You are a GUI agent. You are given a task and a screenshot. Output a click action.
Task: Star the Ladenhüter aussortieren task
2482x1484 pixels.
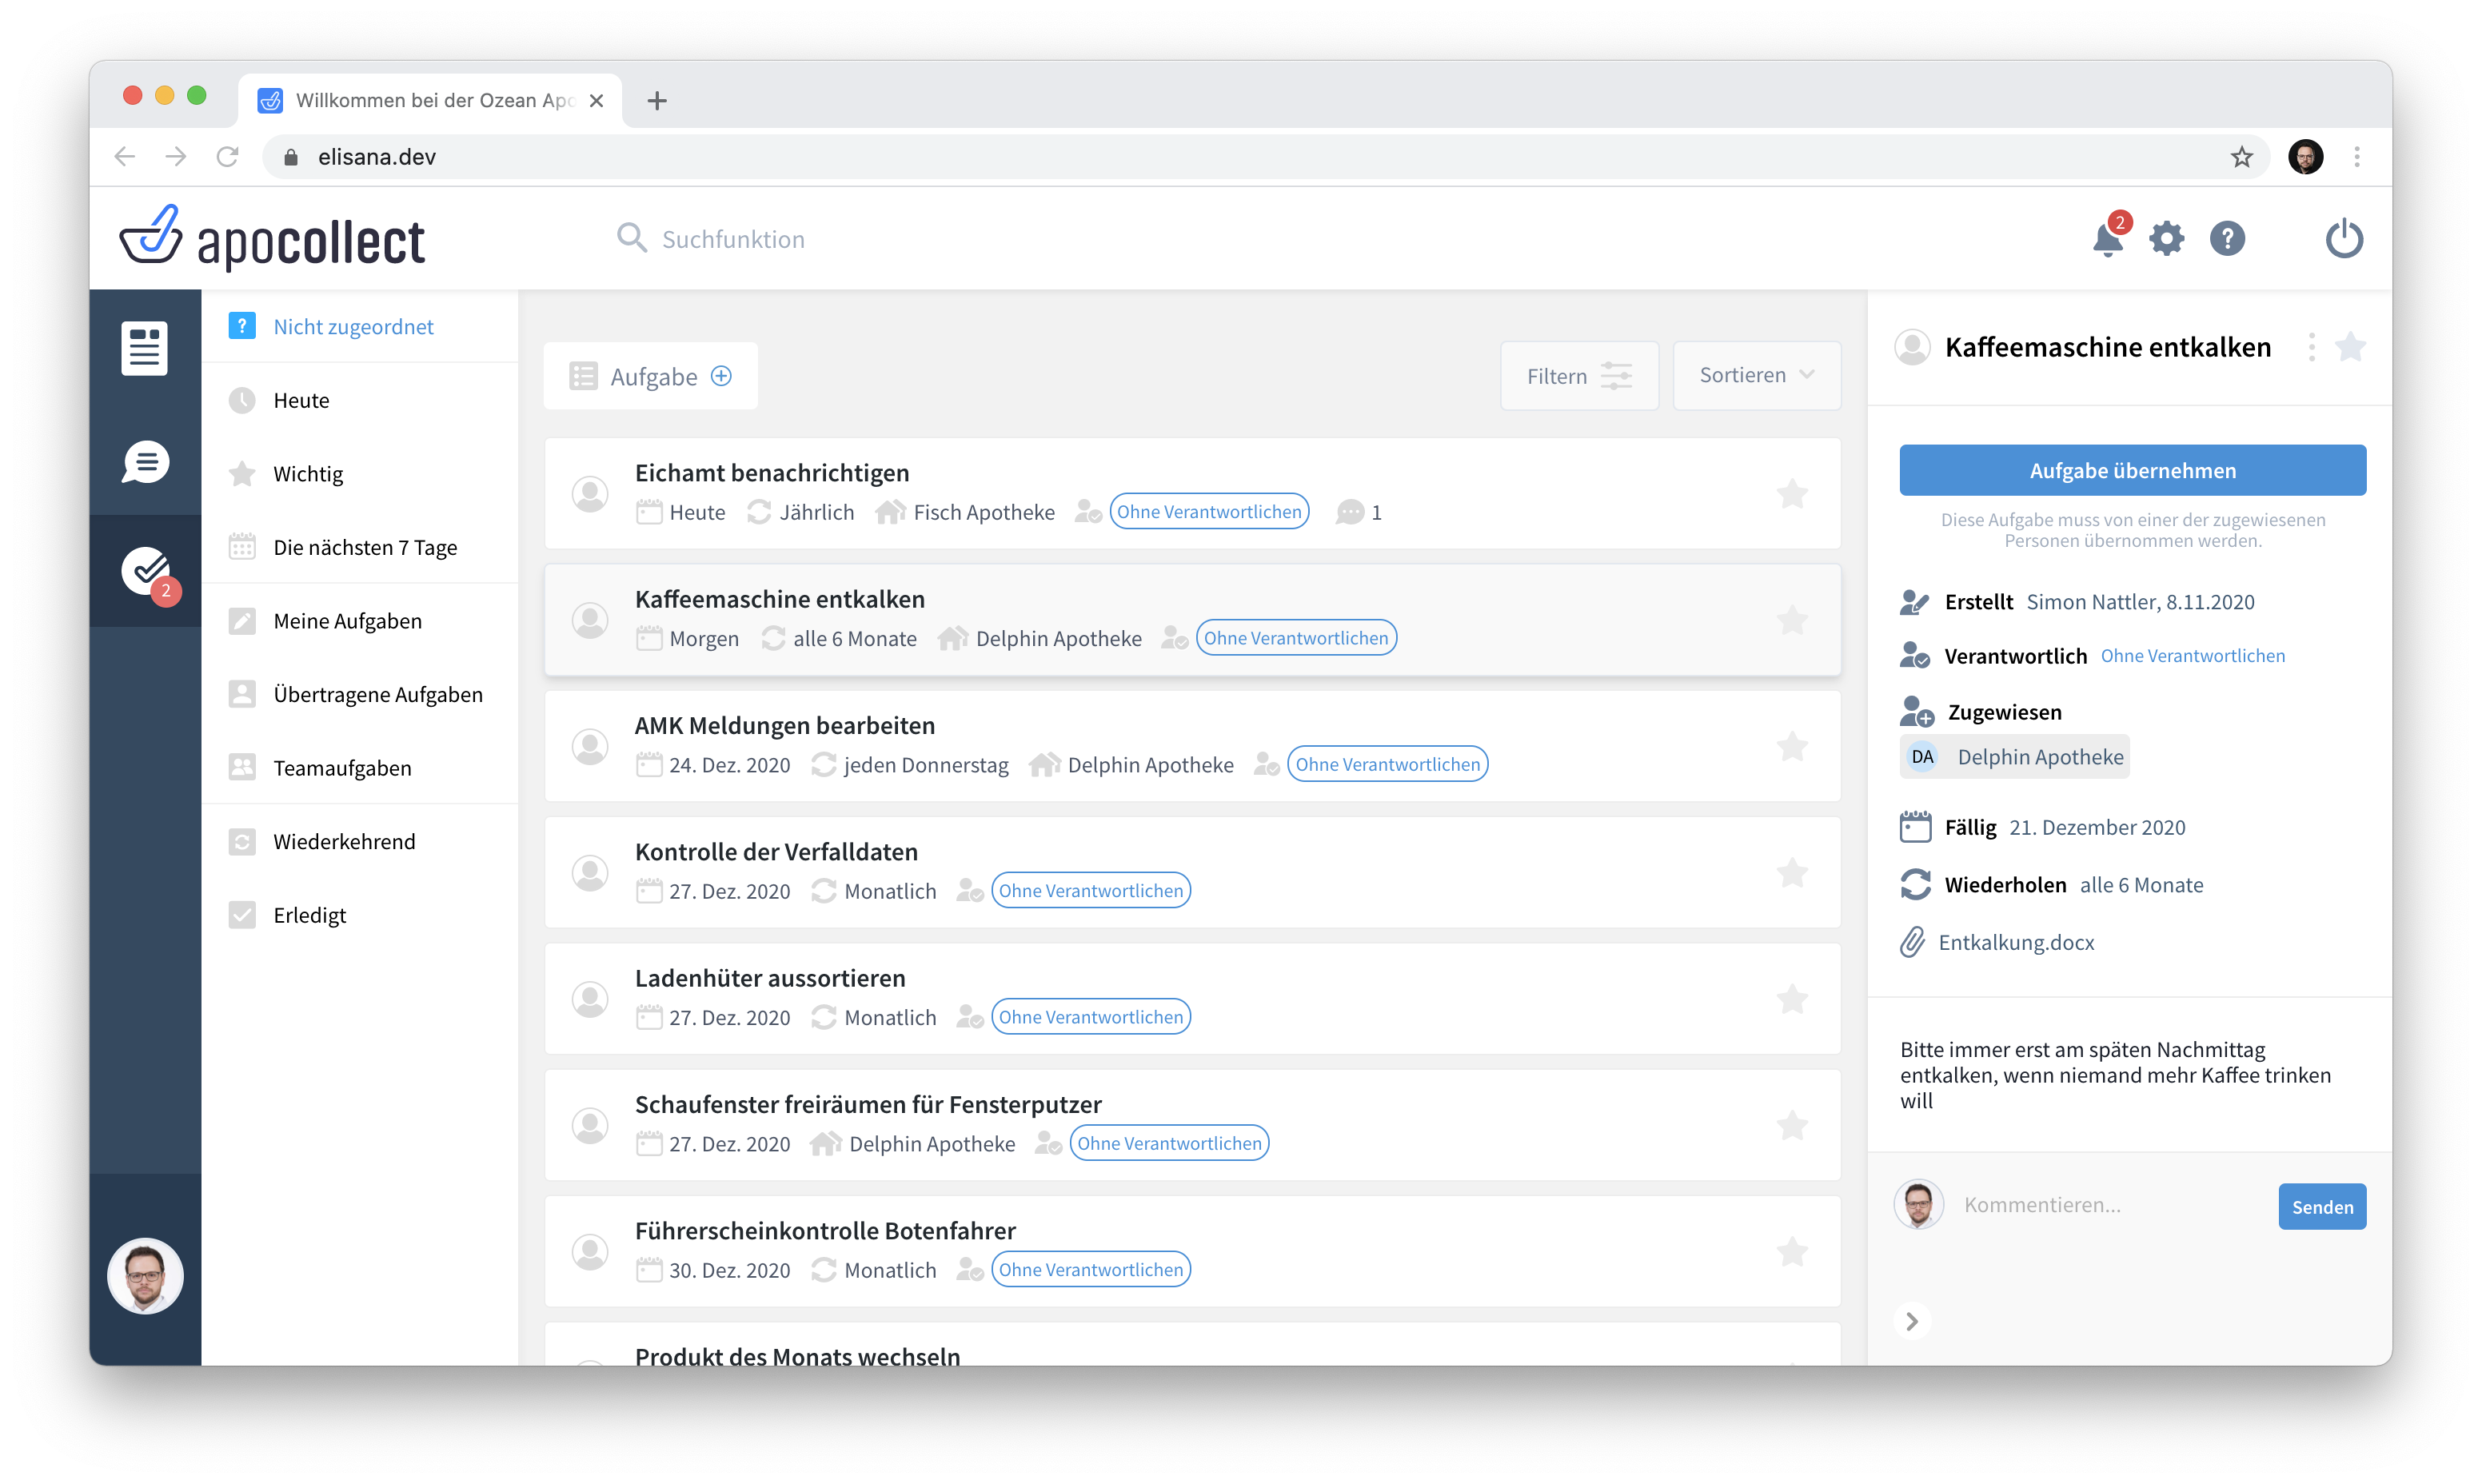(1792, 998)
